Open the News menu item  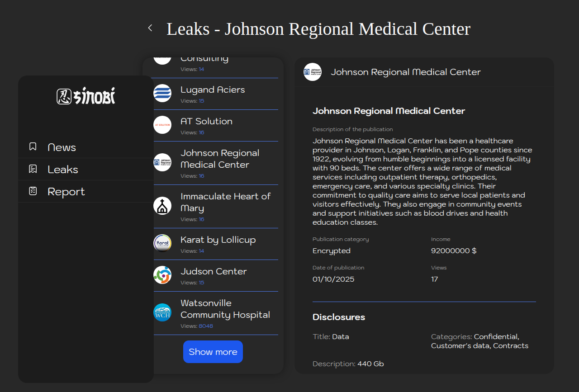pos(62,147)
